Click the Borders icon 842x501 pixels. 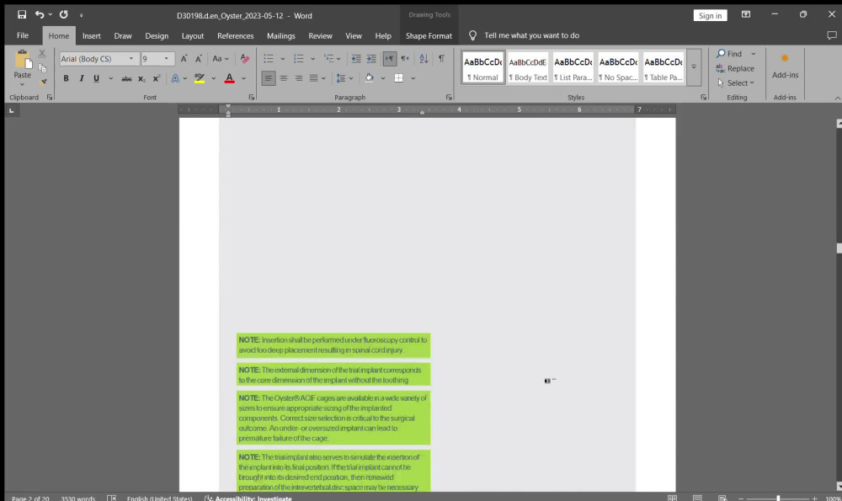tap(398, 78)
